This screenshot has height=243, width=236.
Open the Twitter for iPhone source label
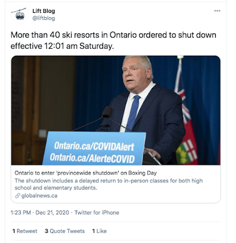point(97,212)
